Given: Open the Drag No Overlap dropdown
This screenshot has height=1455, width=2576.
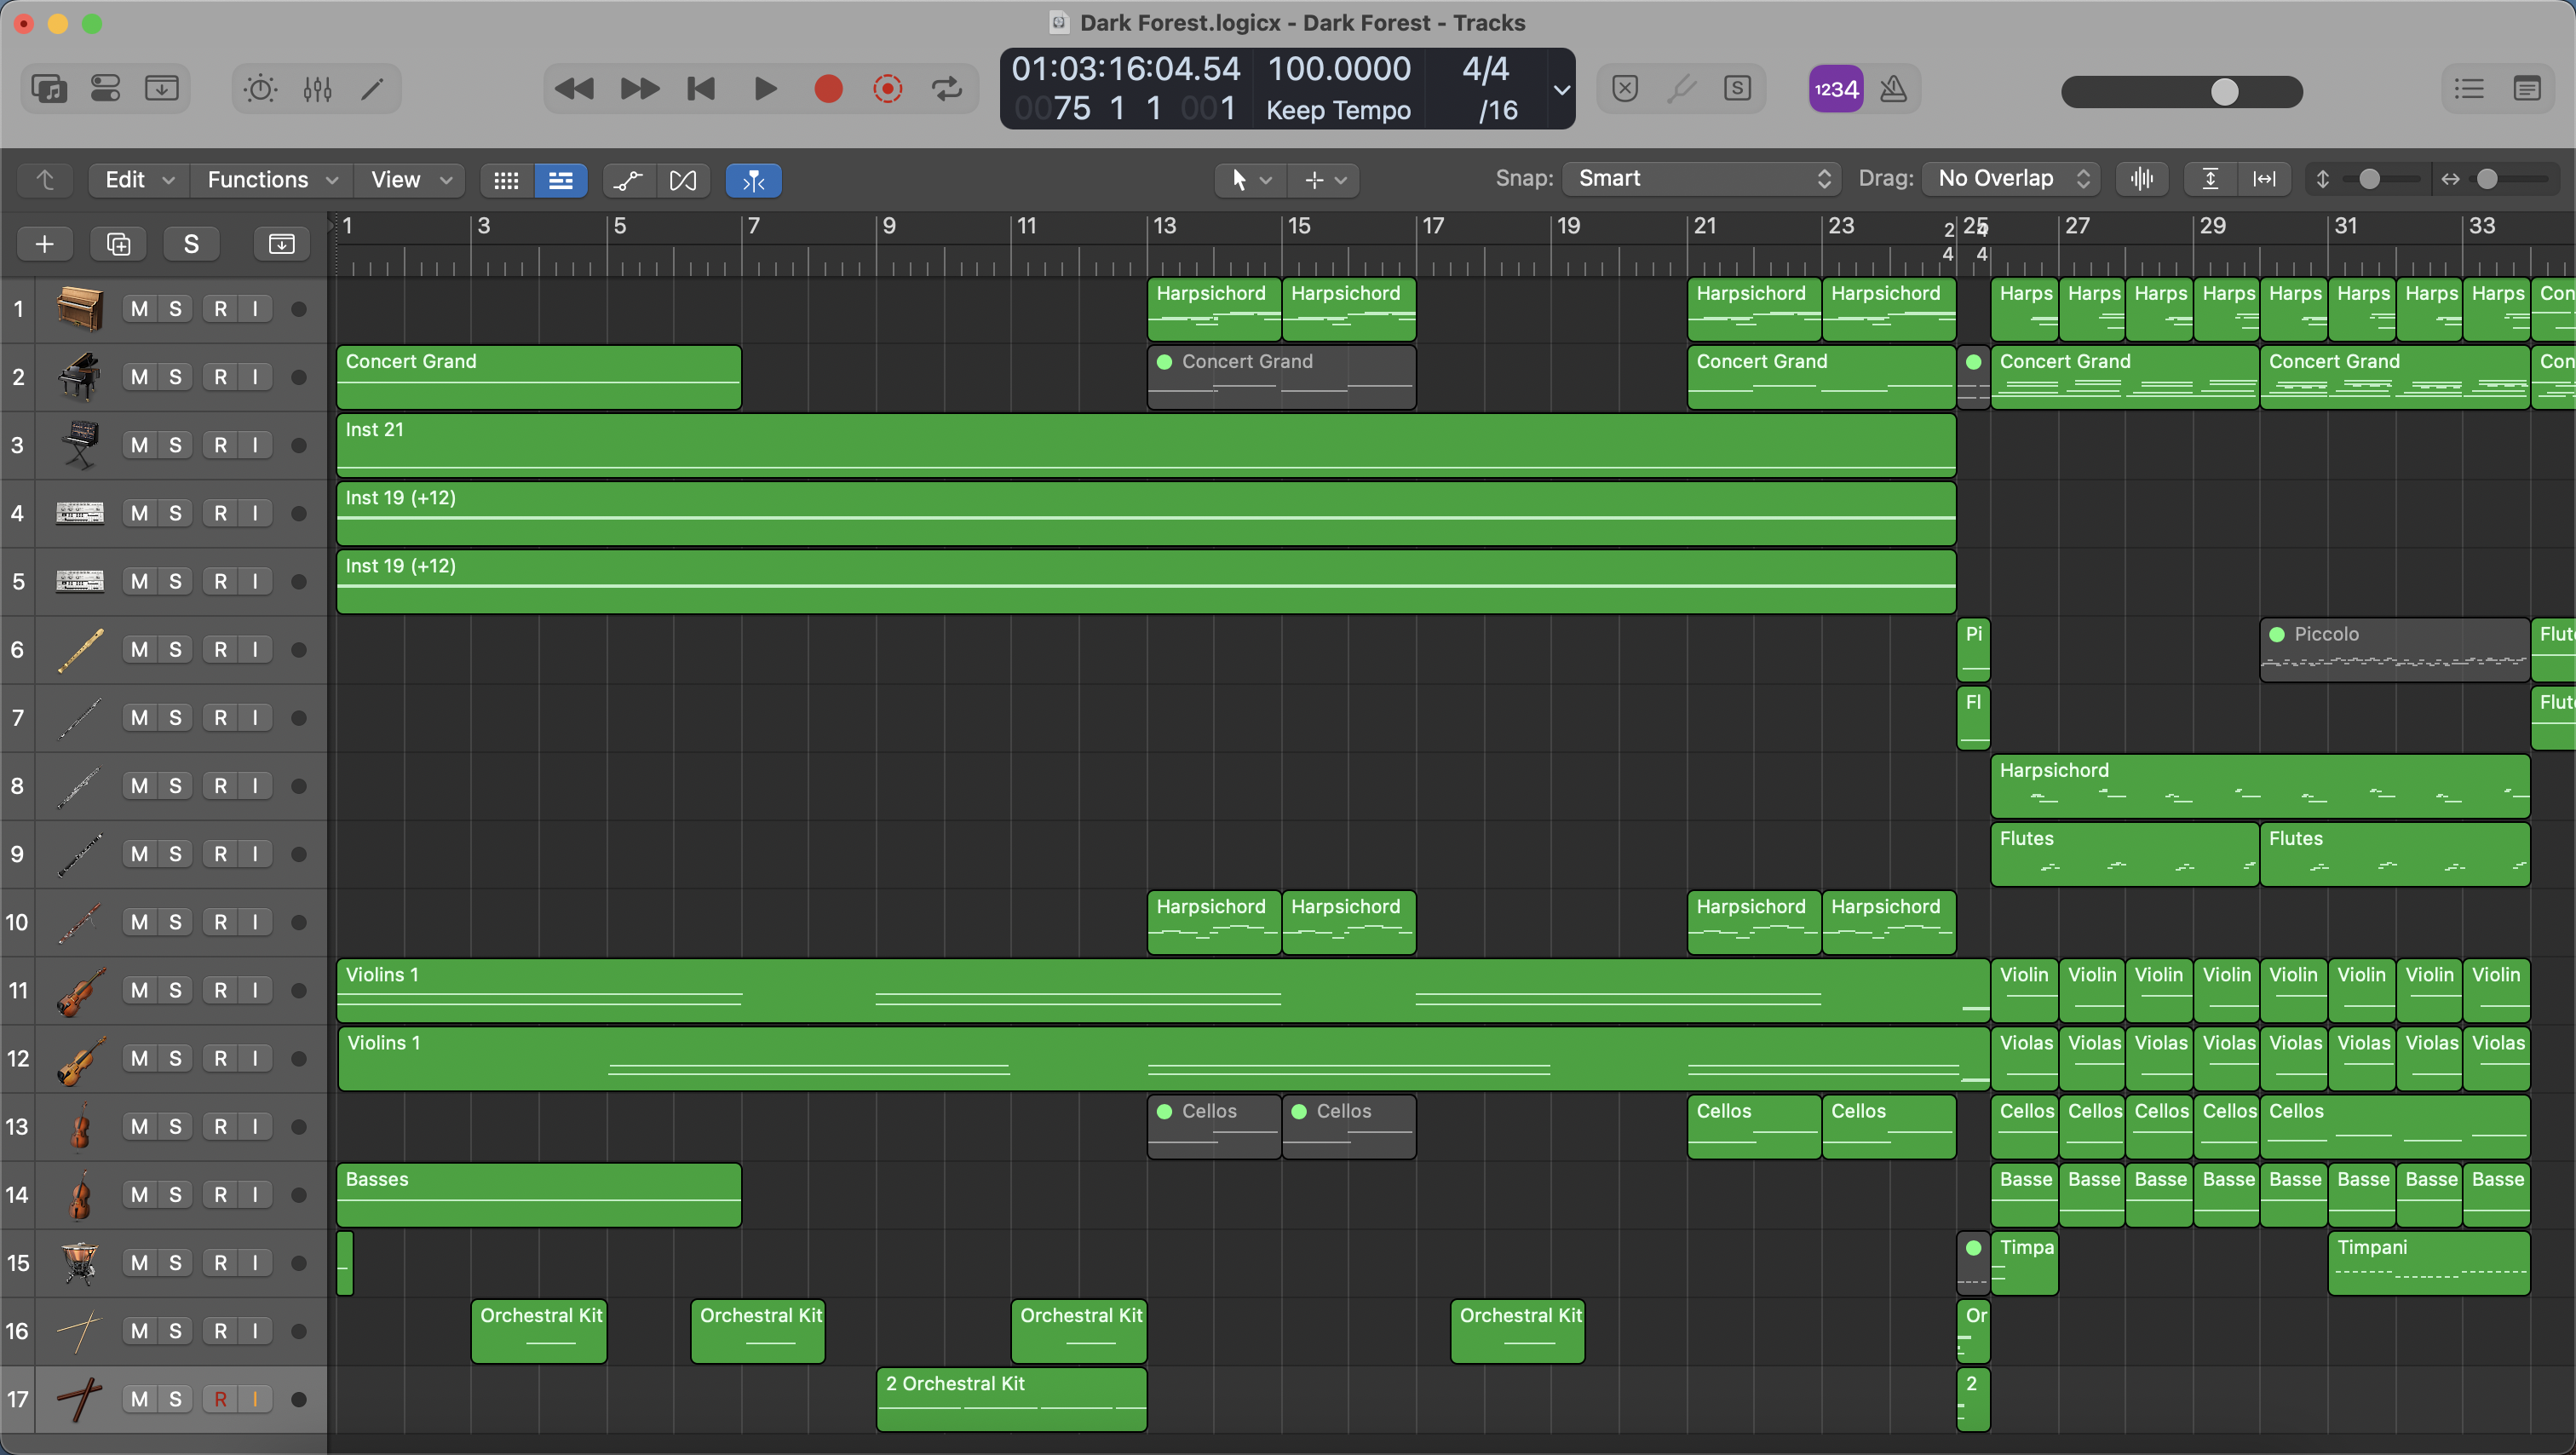Looking at the screenshot, I should click(2011, 179).
